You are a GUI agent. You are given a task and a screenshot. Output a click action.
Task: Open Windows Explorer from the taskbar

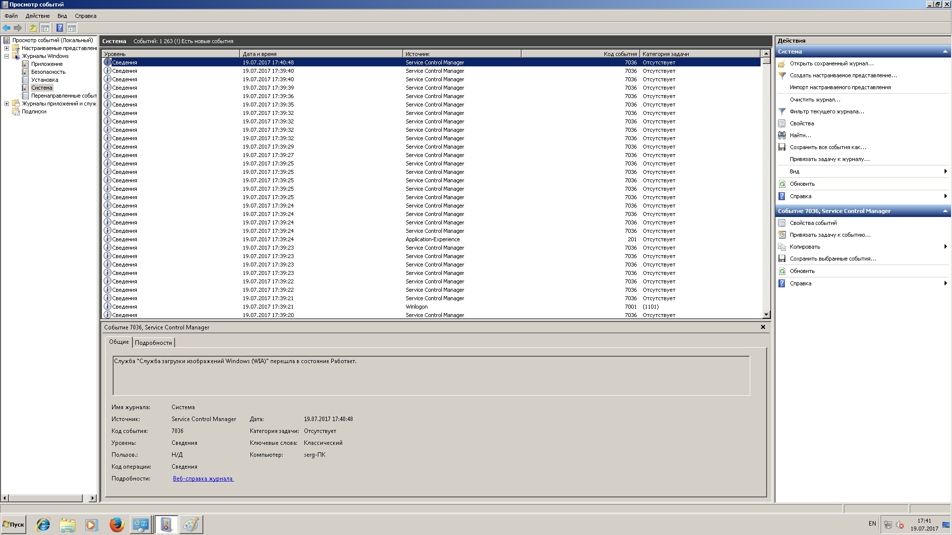pyautogui.click(x=67, y=525)
